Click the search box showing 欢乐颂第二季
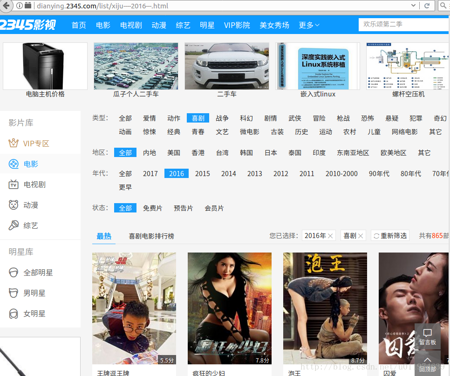This screenshot has height=376, width=450. point(403,24)
